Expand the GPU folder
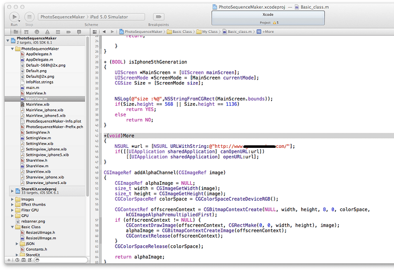Viewport: 394px width, 270px height. (12, 215)
